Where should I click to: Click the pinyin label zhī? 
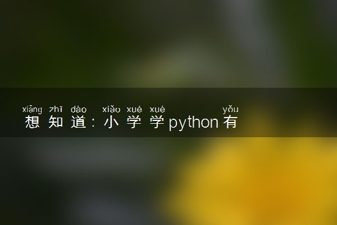[x=56, y=109]
